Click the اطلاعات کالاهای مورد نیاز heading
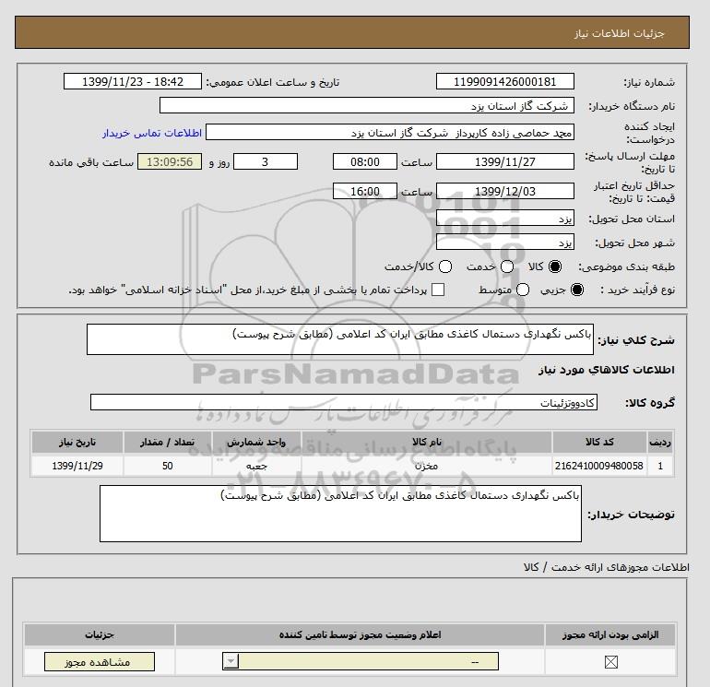 click(607, 370)
